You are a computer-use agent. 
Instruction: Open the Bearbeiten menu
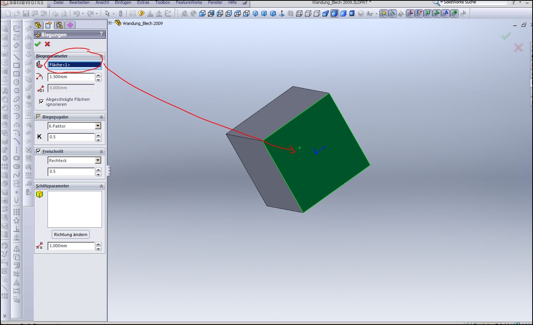79,2
